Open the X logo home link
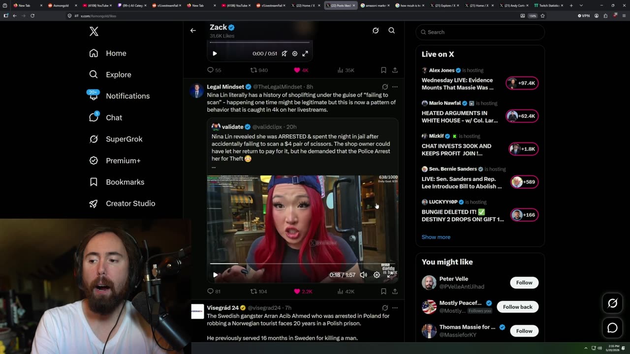This screenshot has width=630, height=354. point(94,32)
